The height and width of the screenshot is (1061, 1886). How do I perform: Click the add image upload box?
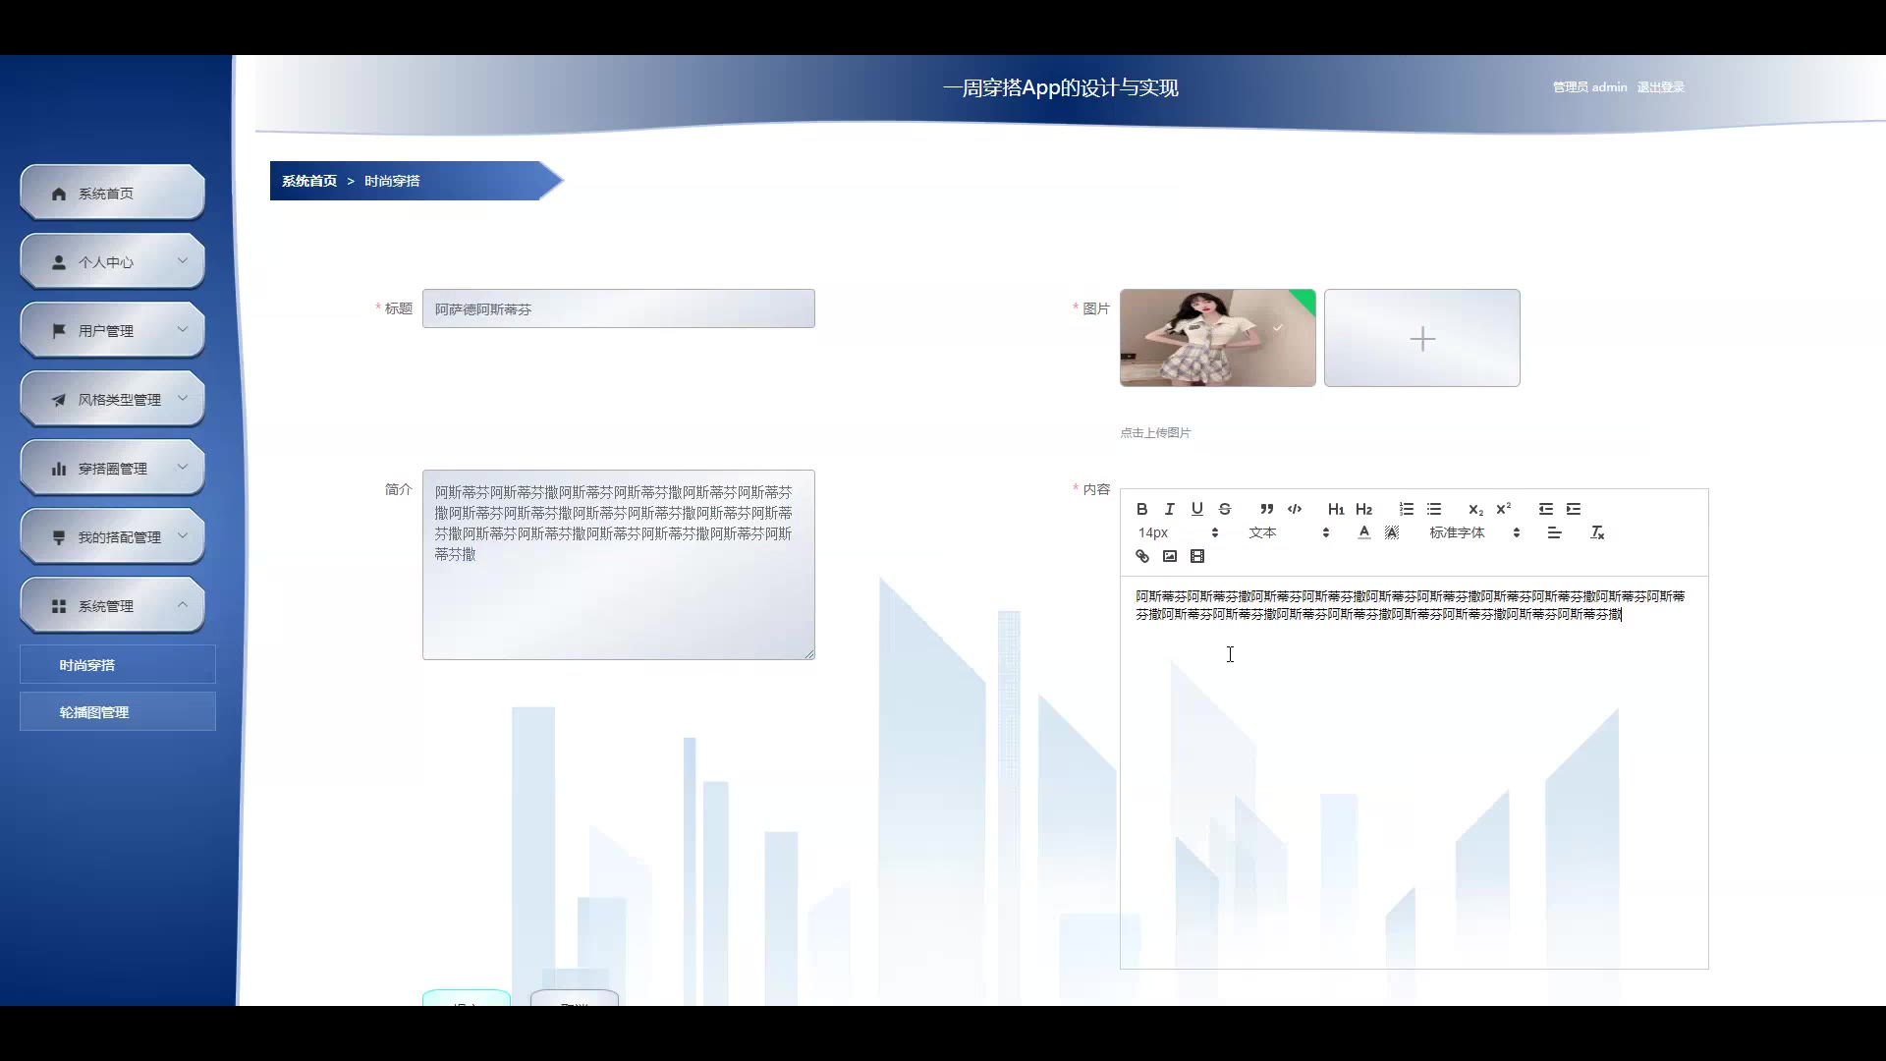tap(1421, 338)
